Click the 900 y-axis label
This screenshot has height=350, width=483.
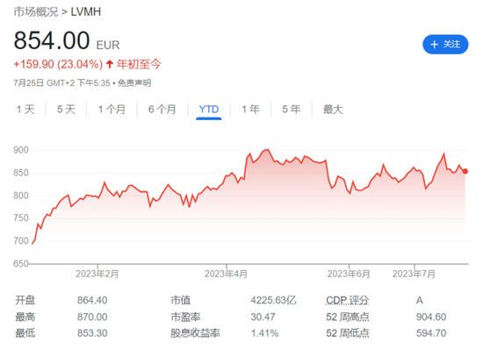pyautogui.click(x=21, y=150)
